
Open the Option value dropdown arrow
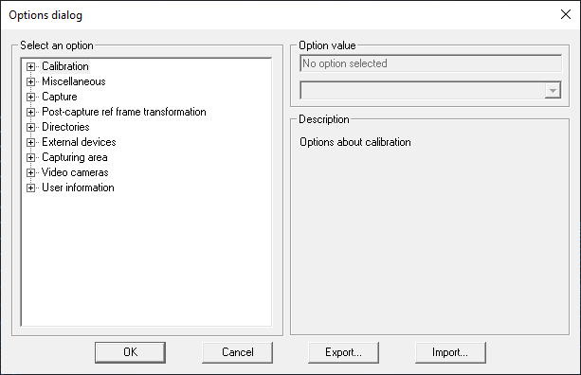tap(553, 91)
